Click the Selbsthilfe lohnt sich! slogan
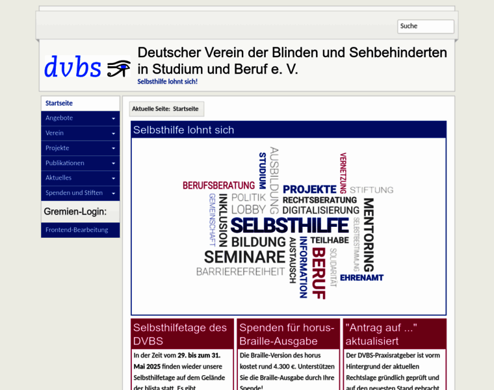 [167, 82]
